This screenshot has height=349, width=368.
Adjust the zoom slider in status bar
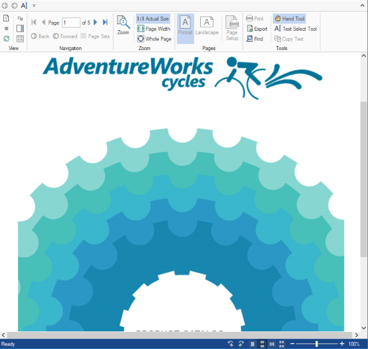coord(317,344)
